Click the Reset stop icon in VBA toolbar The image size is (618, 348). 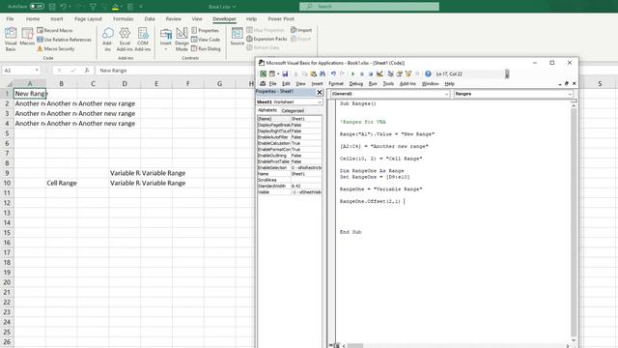coord(371,73)
